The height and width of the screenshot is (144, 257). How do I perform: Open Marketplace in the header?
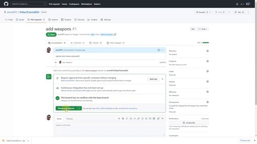coord(87,4)
